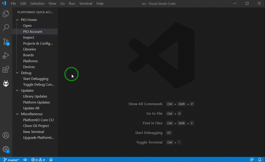Click the cloud sync changes status icon
The height and width of the screenshot is (162, 265).
click(x=25, y=160)
